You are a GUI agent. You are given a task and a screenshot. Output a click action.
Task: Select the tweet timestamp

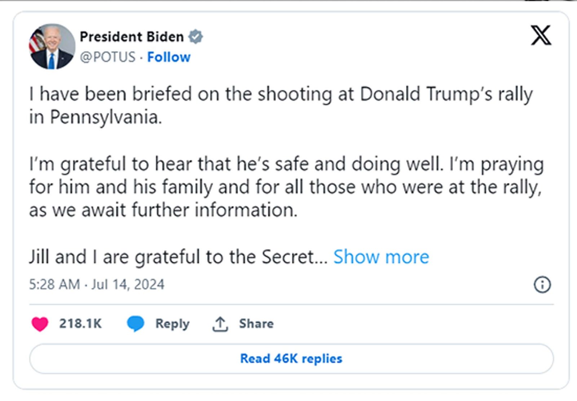coord(96,284)
